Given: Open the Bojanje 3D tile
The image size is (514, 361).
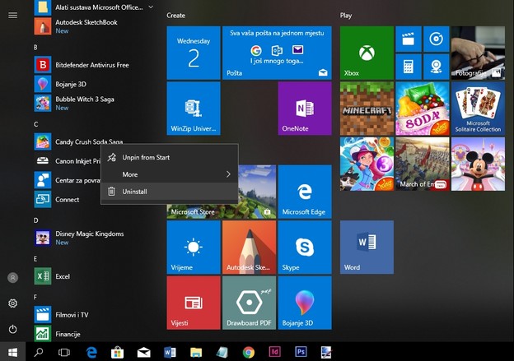Looking at the screenshot, I should point(305,303).
